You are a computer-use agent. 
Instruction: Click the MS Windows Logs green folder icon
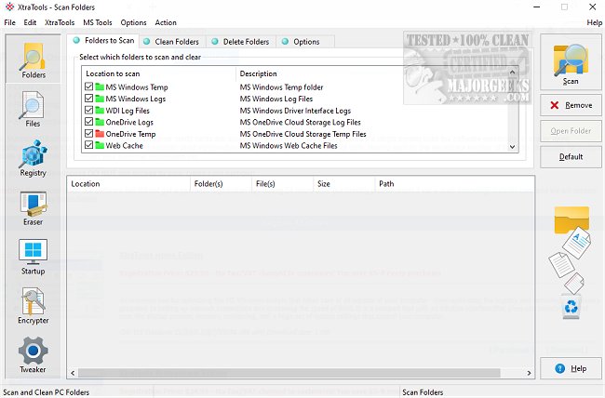pyautogui.click(x=100, y=99)
